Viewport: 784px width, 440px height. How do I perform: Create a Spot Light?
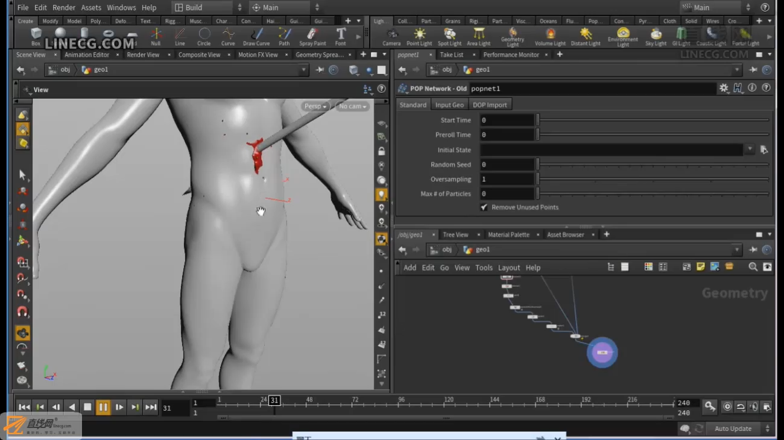tap(450, 36)
